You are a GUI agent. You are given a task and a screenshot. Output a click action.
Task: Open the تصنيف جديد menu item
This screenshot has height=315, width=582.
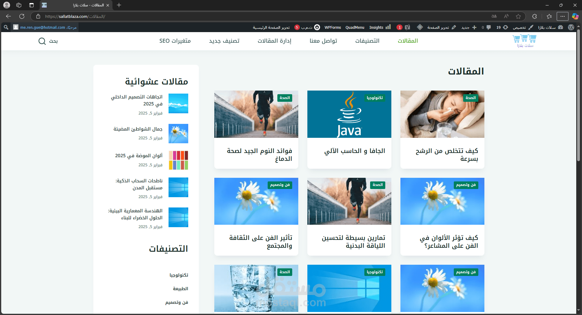(224, 41)
